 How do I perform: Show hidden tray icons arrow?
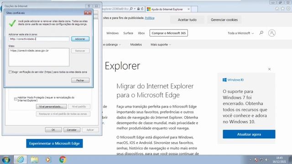(x=250, y=160)
